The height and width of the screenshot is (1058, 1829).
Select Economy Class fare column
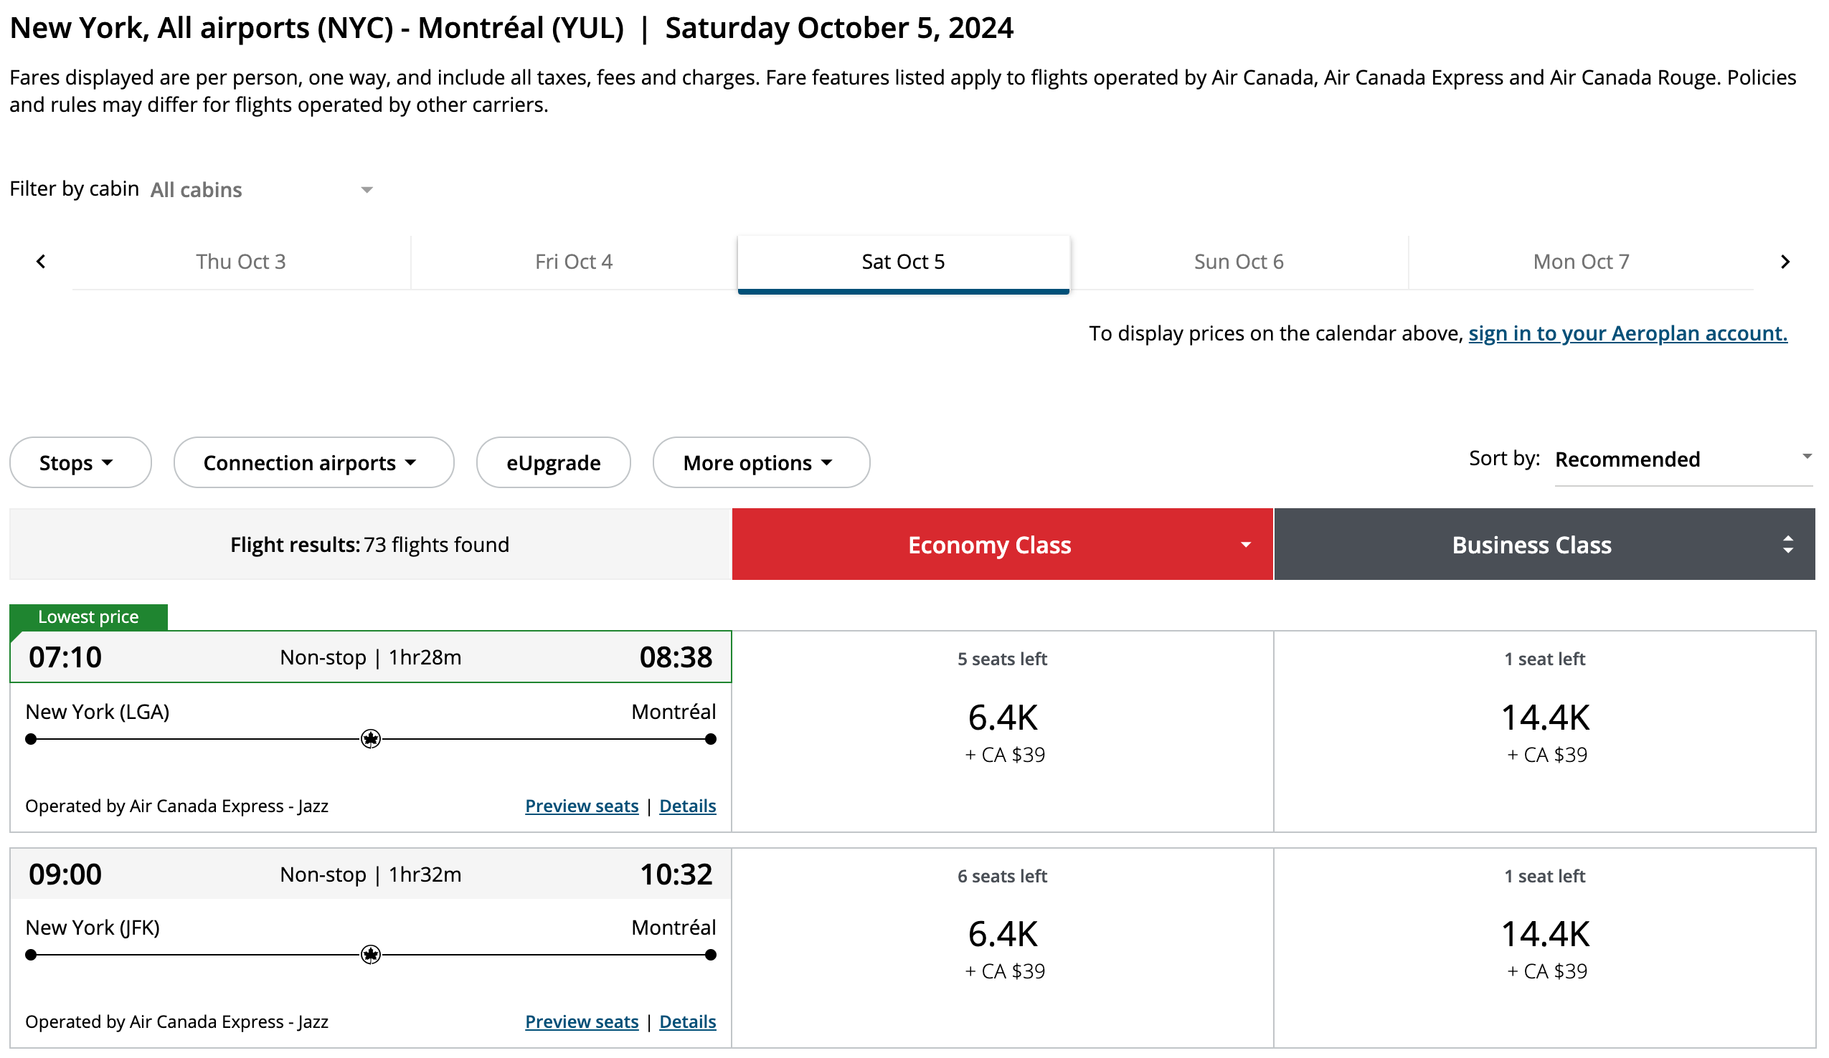point(990,544)
